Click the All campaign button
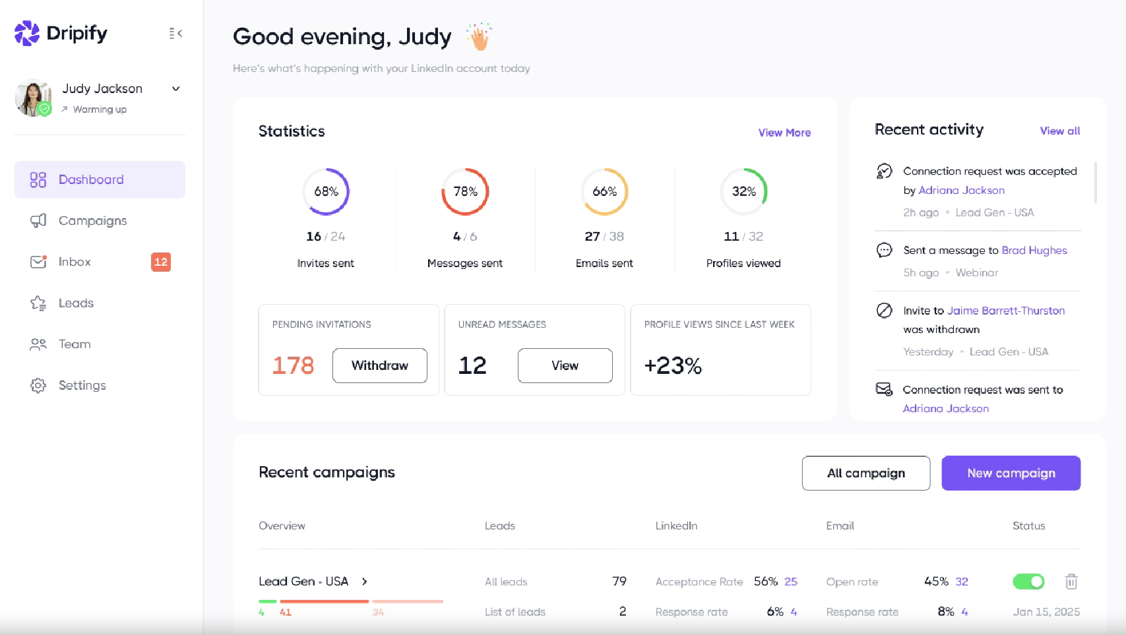The height and width of the screenshot is (635, 1126). tap(866, 473)
